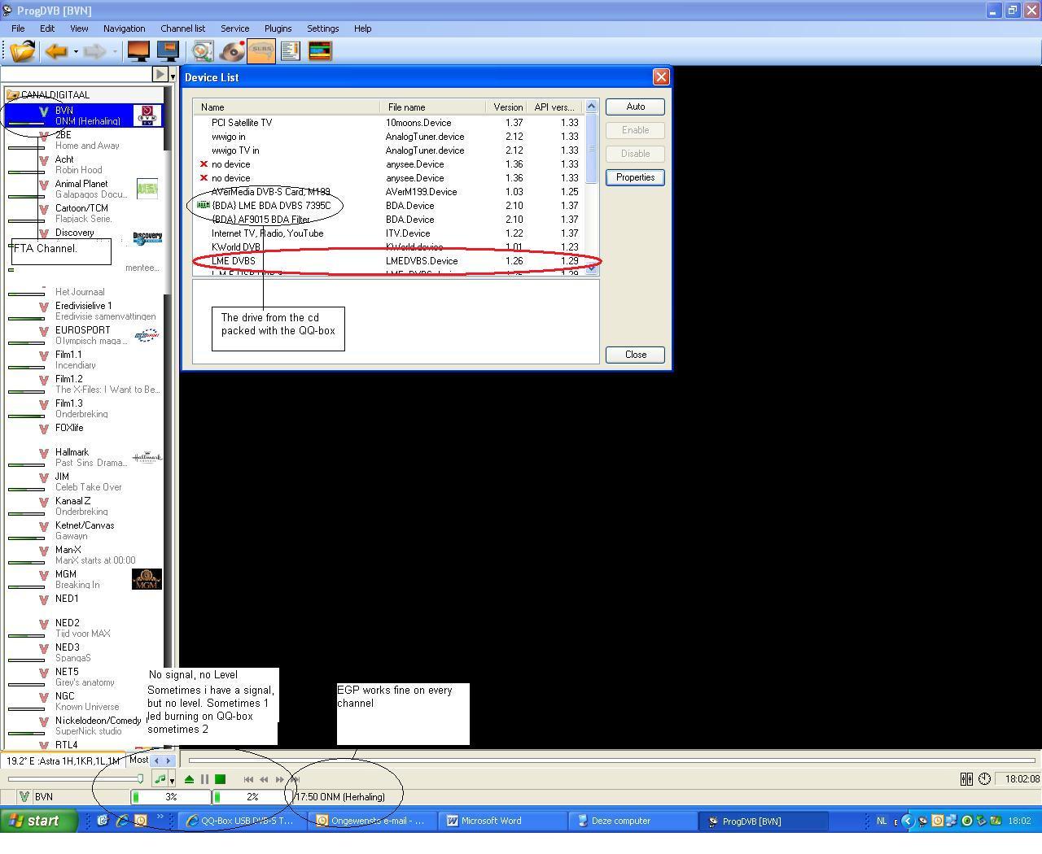Click the green stop button
This screenshot has height=854, width=1042.
tap(220, 779)
